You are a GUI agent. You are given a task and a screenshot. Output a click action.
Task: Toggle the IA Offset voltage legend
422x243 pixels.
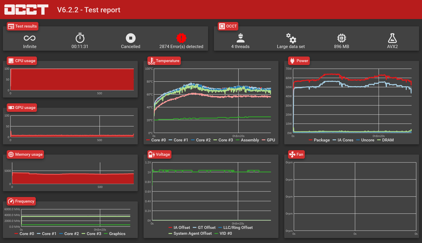click(x=179, y=228)
